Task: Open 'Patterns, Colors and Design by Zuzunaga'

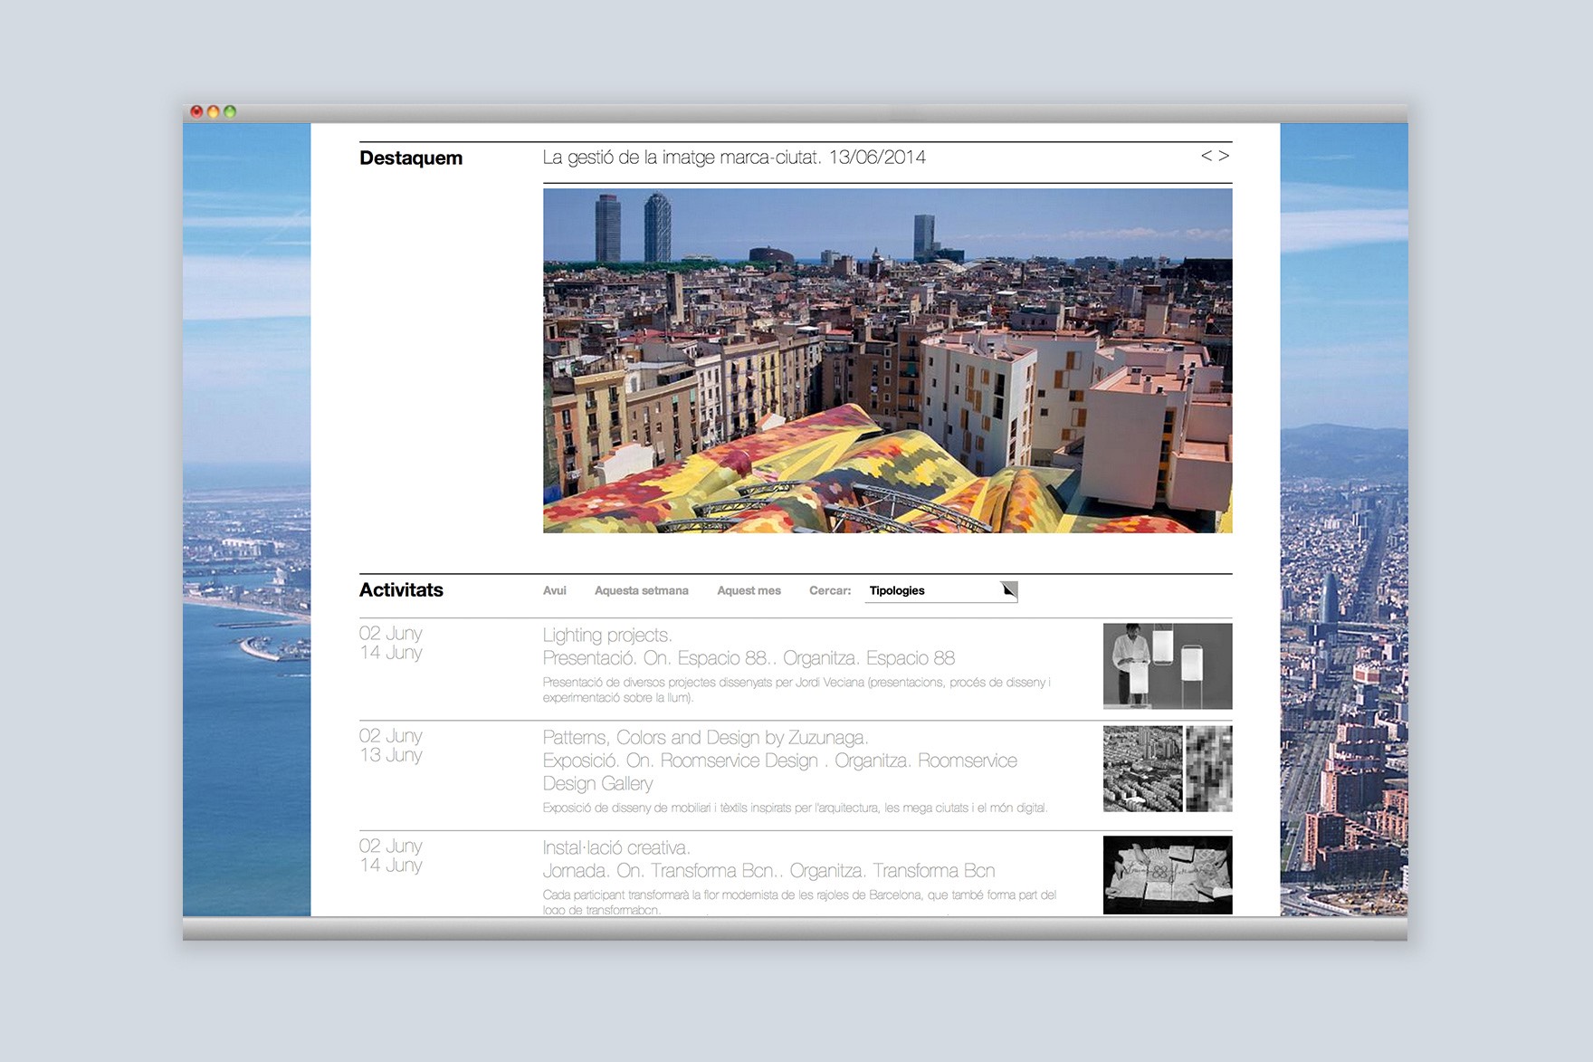Action: coord(705,738)
